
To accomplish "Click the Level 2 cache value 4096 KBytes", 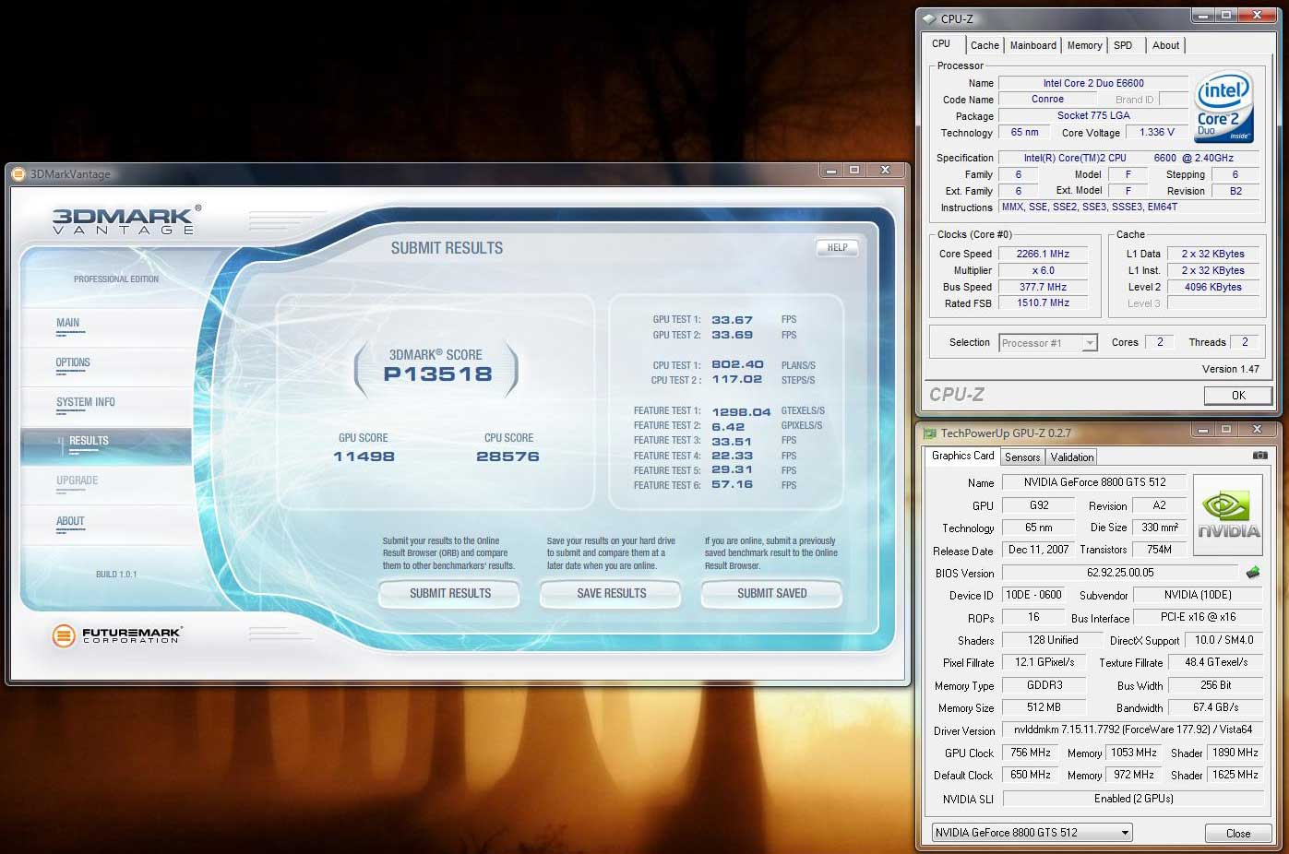I will point(1214,287).
